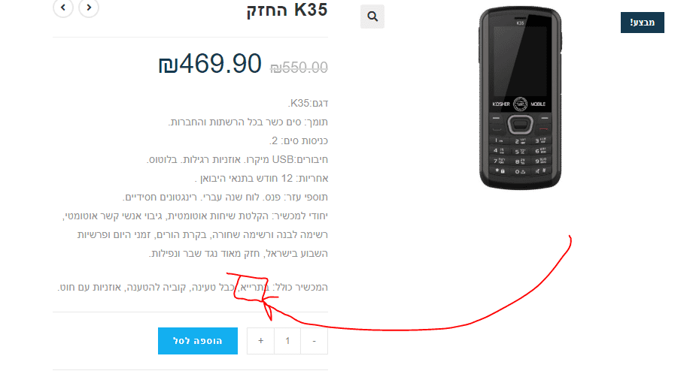Click the מבצע! sale badge

(x=642, y=23)
